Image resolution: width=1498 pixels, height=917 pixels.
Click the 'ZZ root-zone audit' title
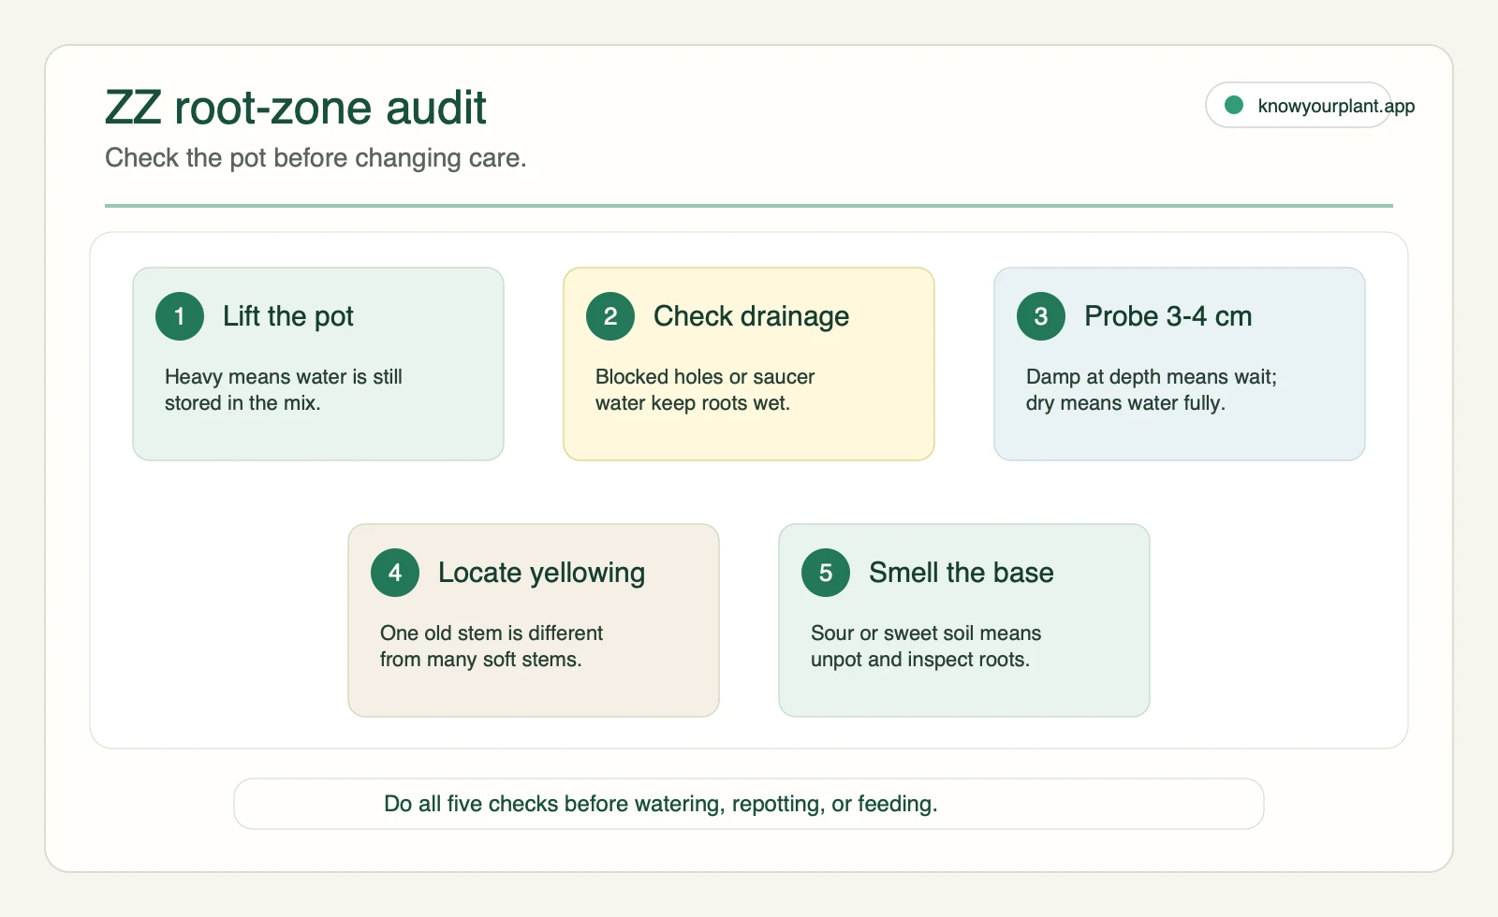(296, 108)
